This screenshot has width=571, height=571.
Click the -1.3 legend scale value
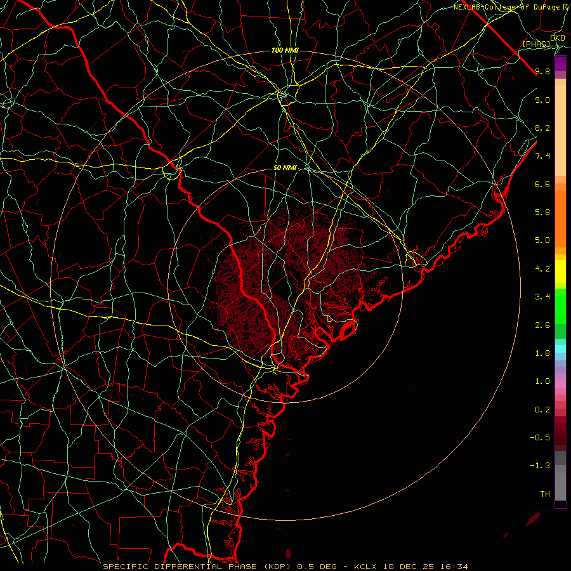(540, 466)
